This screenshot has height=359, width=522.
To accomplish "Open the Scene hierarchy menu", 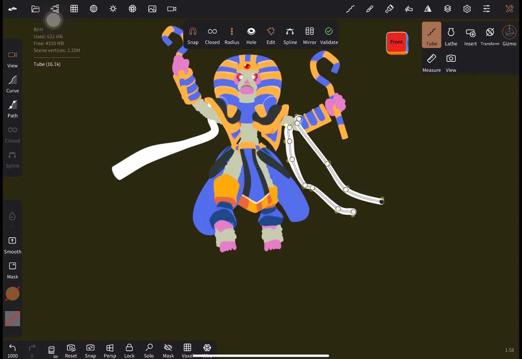I will pyautogui.click(x=55, y=9).
